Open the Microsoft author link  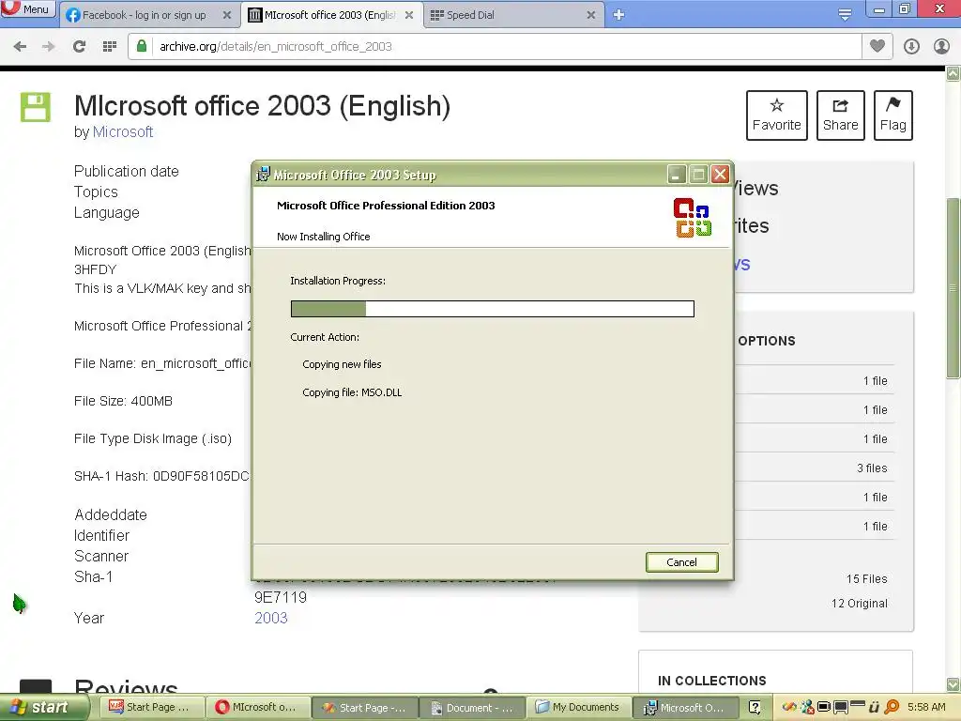[x=123, y=131]
